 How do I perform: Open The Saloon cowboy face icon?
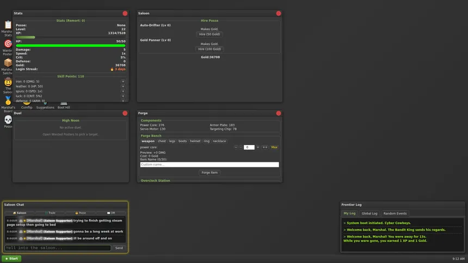tap(8, 82)
